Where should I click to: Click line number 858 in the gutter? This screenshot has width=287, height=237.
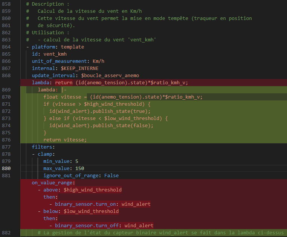(6, 4)
